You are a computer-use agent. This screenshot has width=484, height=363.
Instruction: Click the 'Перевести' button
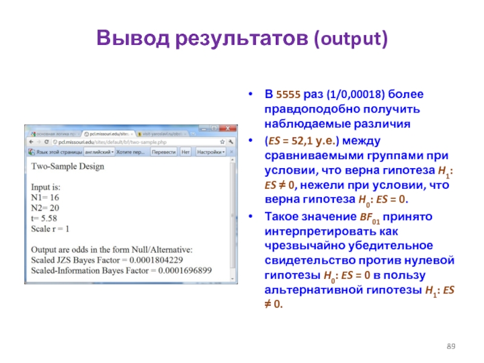coord(163,152)
